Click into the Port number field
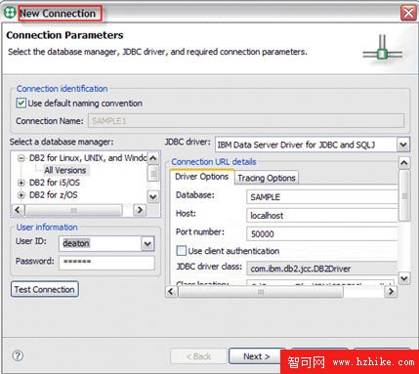The image size is (419, 374). click(322, 233)
